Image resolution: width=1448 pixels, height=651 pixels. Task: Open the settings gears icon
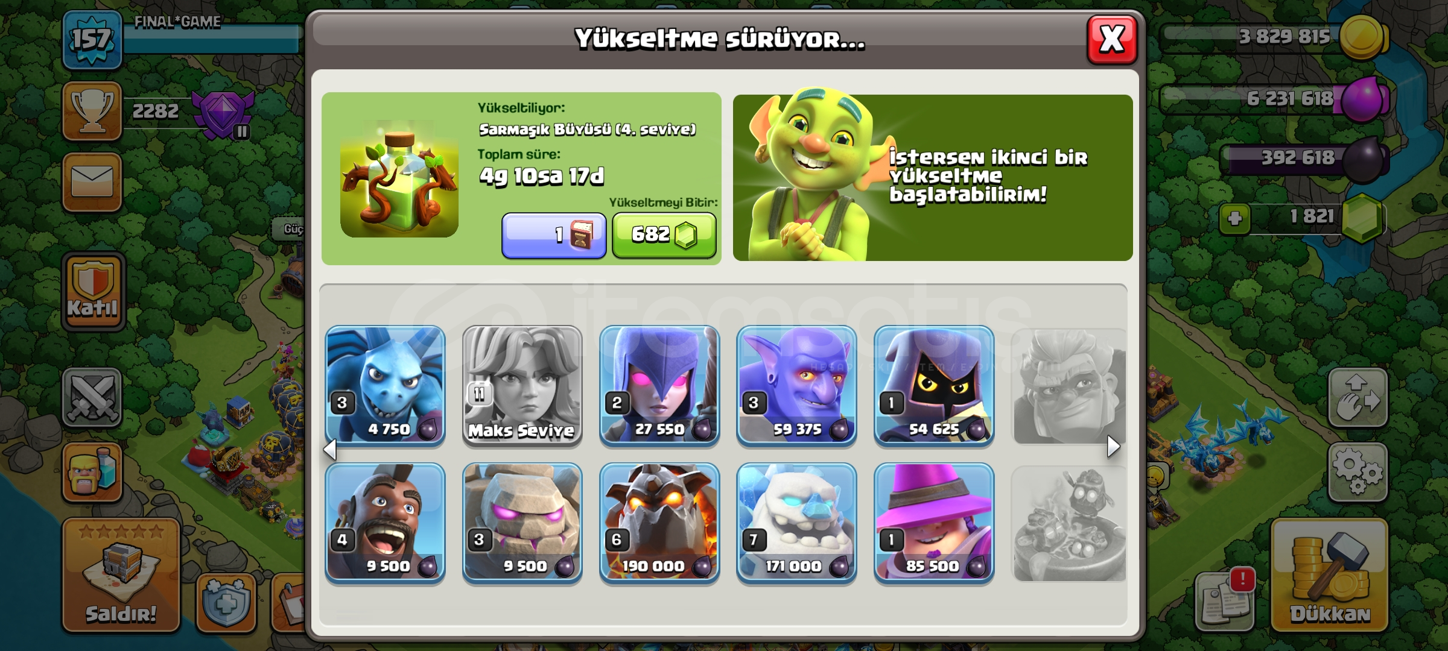1358,472
